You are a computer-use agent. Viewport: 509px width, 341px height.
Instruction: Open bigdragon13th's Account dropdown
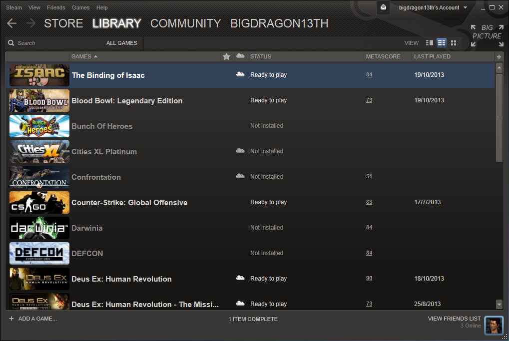[x=433, y=7]
